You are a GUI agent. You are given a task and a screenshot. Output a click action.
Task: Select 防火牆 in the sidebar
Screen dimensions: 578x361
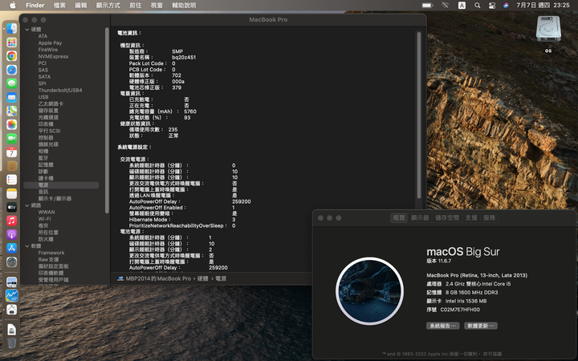coord(46,239)
